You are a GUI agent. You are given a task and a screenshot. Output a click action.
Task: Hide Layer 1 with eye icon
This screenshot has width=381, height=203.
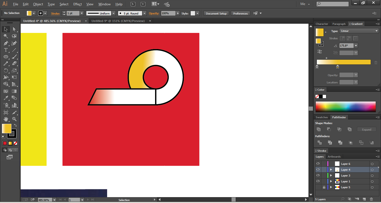point(318,181)
